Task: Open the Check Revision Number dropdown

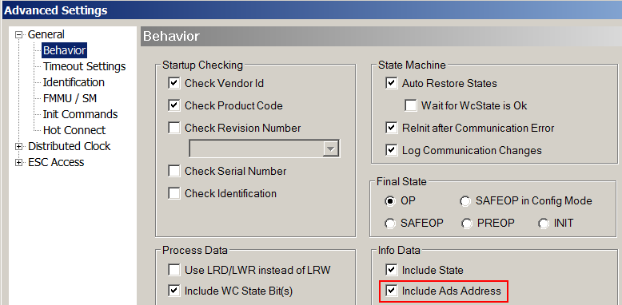Action: pos(330,149)
